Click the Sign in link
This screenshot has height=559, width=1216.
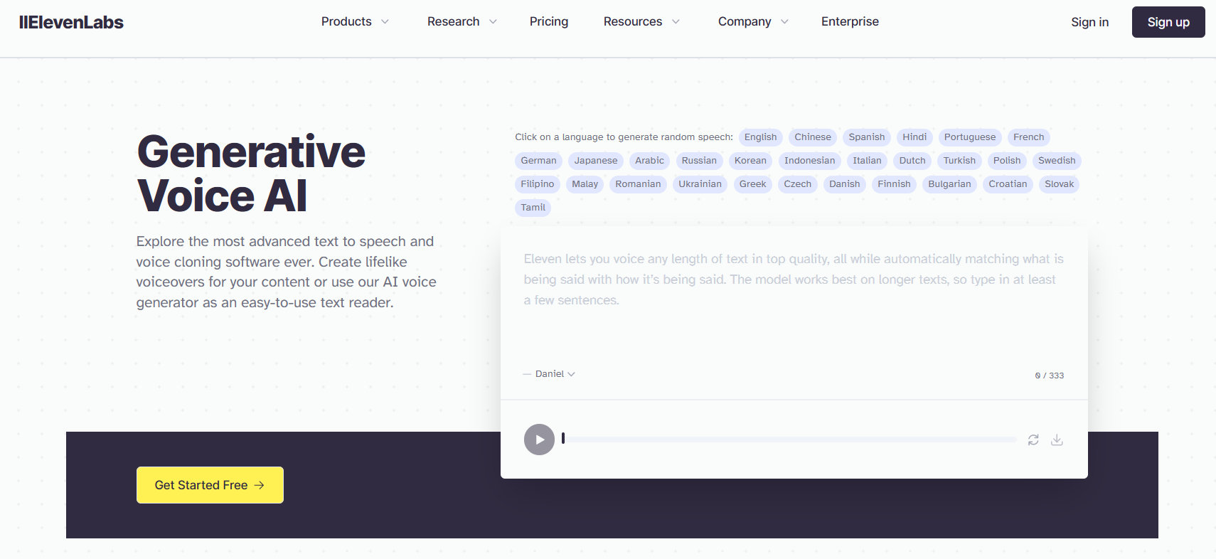tap(1089, 22)
